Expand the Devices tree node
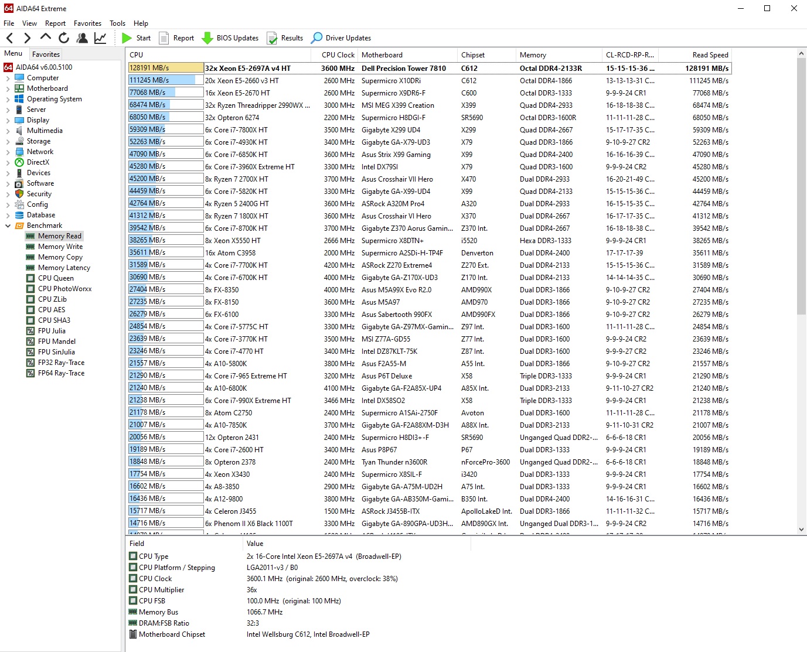 [8, 173]
